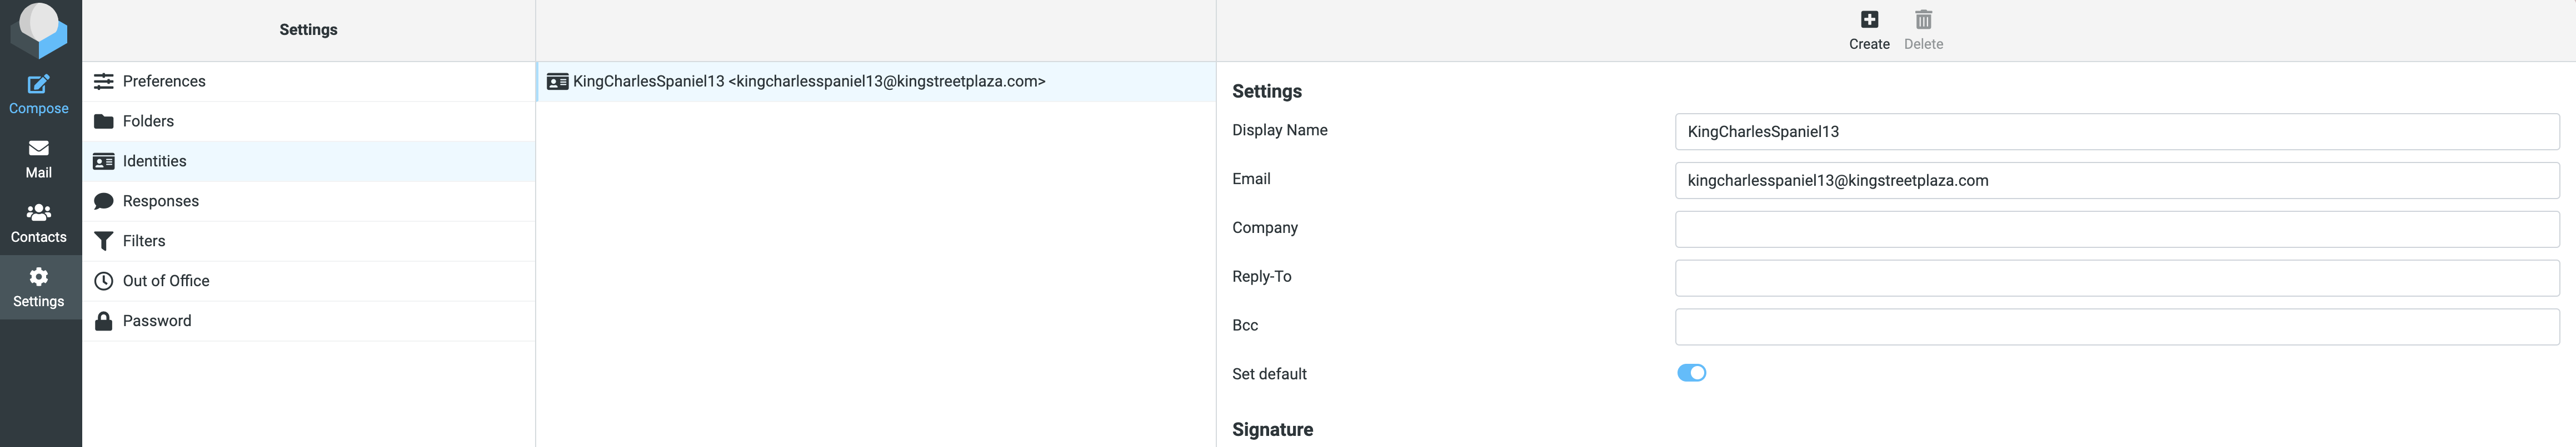Open the Responses settings section

(160, 201)
